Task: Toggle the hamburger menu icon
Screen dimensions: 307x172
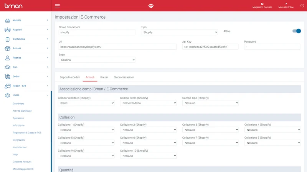Action: [x=57, y=6]
